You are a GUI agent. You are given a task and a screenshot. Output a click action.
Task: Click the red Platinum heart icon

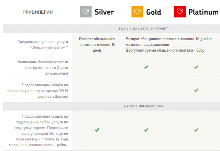tap(180, 12)
